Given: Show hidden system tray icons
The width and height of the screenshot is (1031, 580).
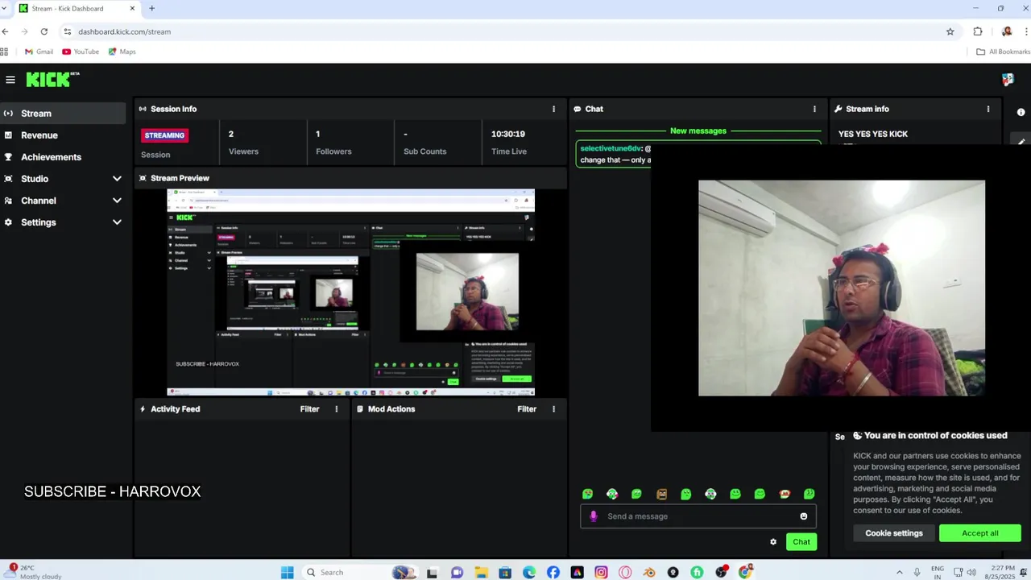Looking at the screenshot, I should click(900, 573).
